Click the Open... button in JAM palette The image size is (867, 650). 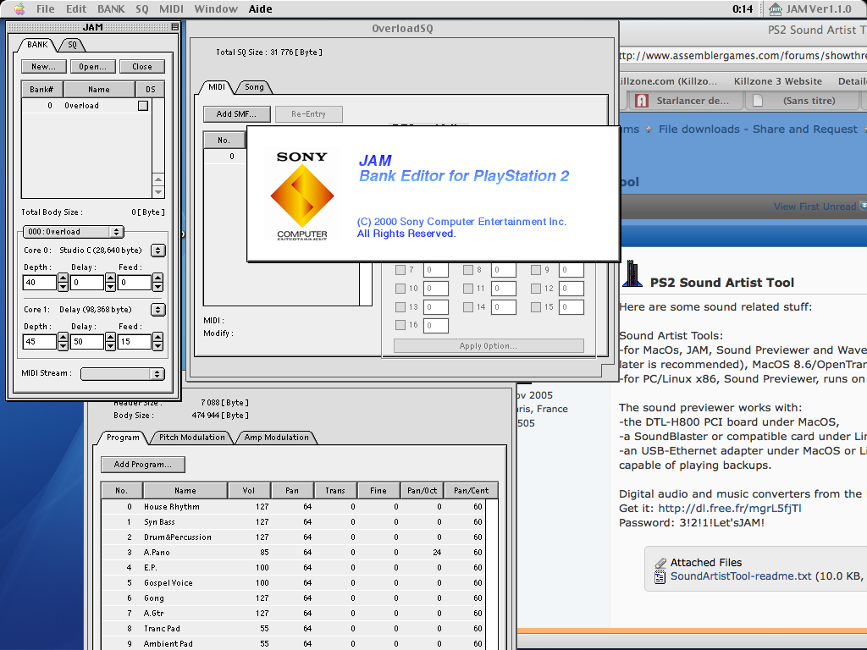93,66
